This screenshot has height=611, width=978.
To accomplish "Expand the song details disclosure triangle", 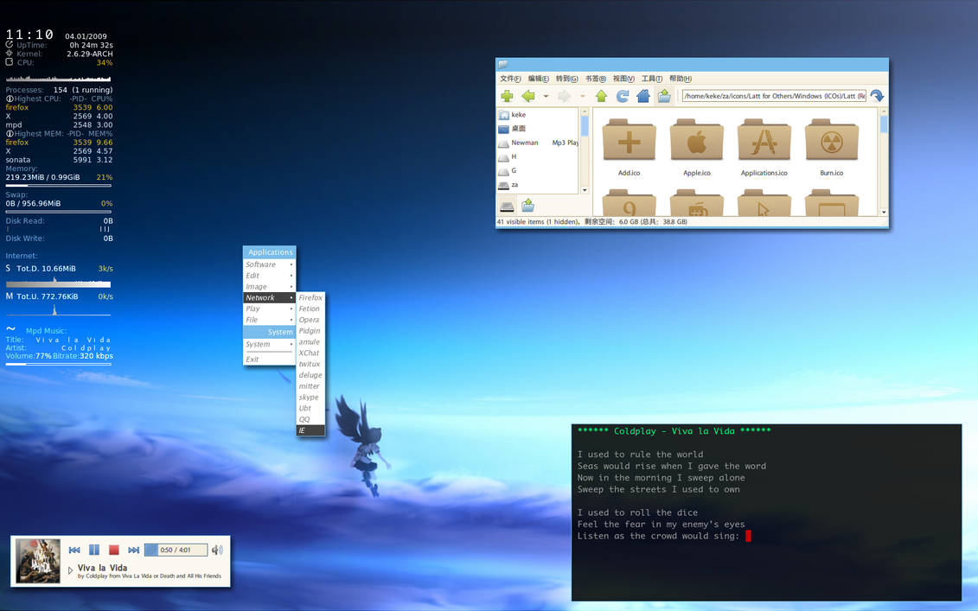I will tap(70, 570).
